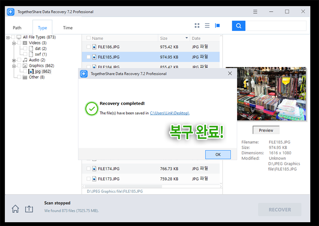
Task: Click the Size column sort arrow
Action: [186, 38]
